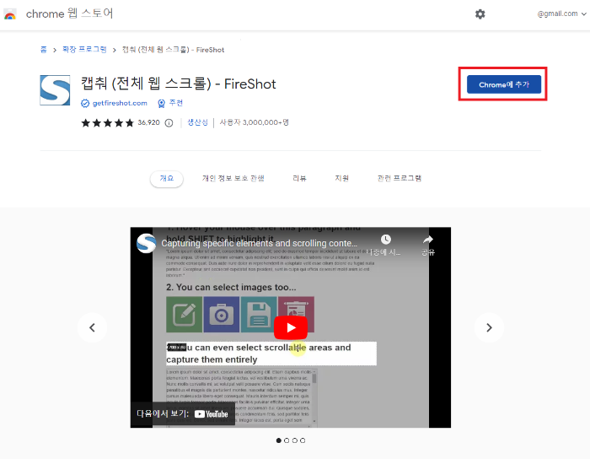The image size is (590, 459).
Task: Switch to the 리뷰 tab
Action: (x=299, y=179)
